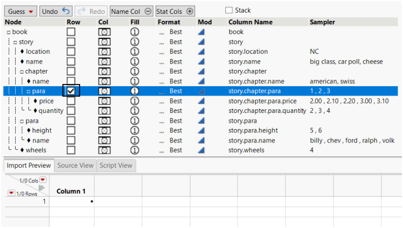Click the Undo button
Viewport: 403px width, 228px height.
pyautogui.click(x=56, y=12)
